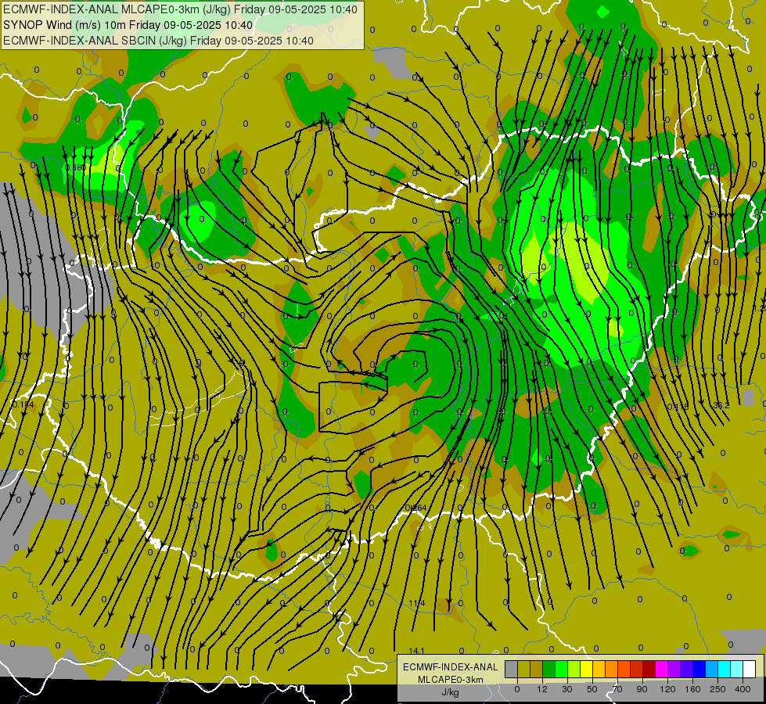
Task: Click the map value label '0.360'
Action: tap(75, 167)
